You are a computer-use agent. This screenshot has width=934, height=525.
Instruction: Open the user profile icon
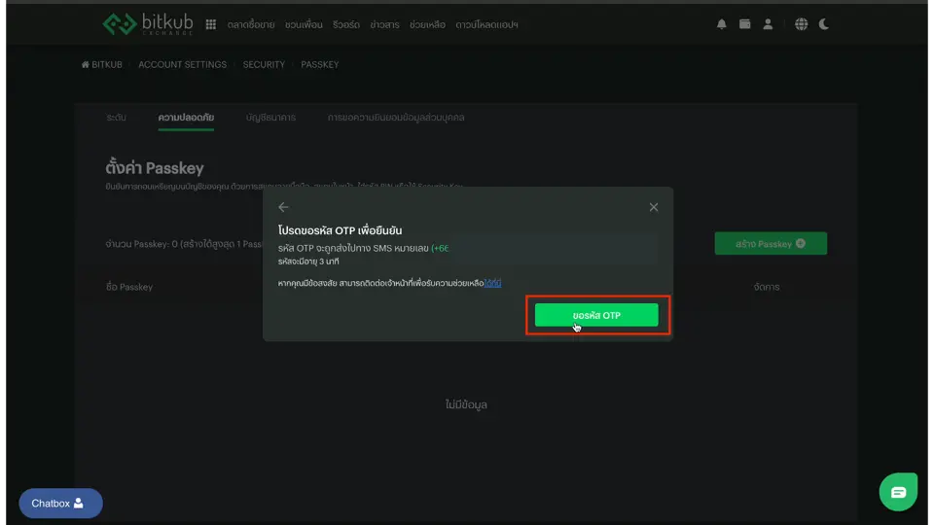click(768, 24)
